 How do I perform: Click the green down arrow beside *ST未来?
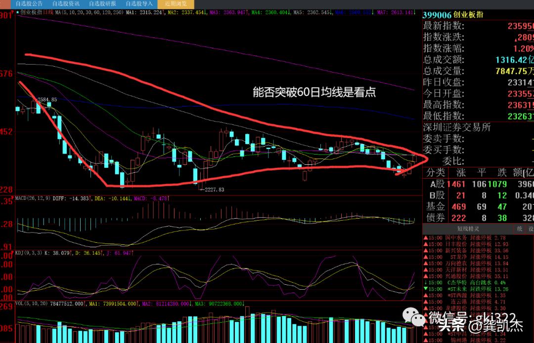[425, 289]
